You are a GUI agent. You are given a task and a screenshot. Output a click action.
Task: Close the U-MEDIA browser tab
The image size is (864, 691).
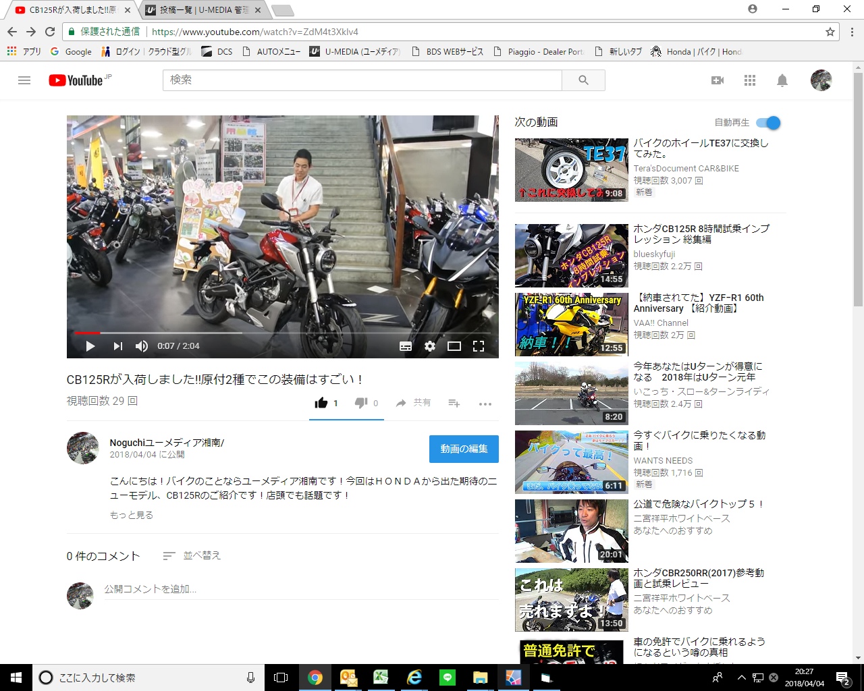[x=258, y=10]
